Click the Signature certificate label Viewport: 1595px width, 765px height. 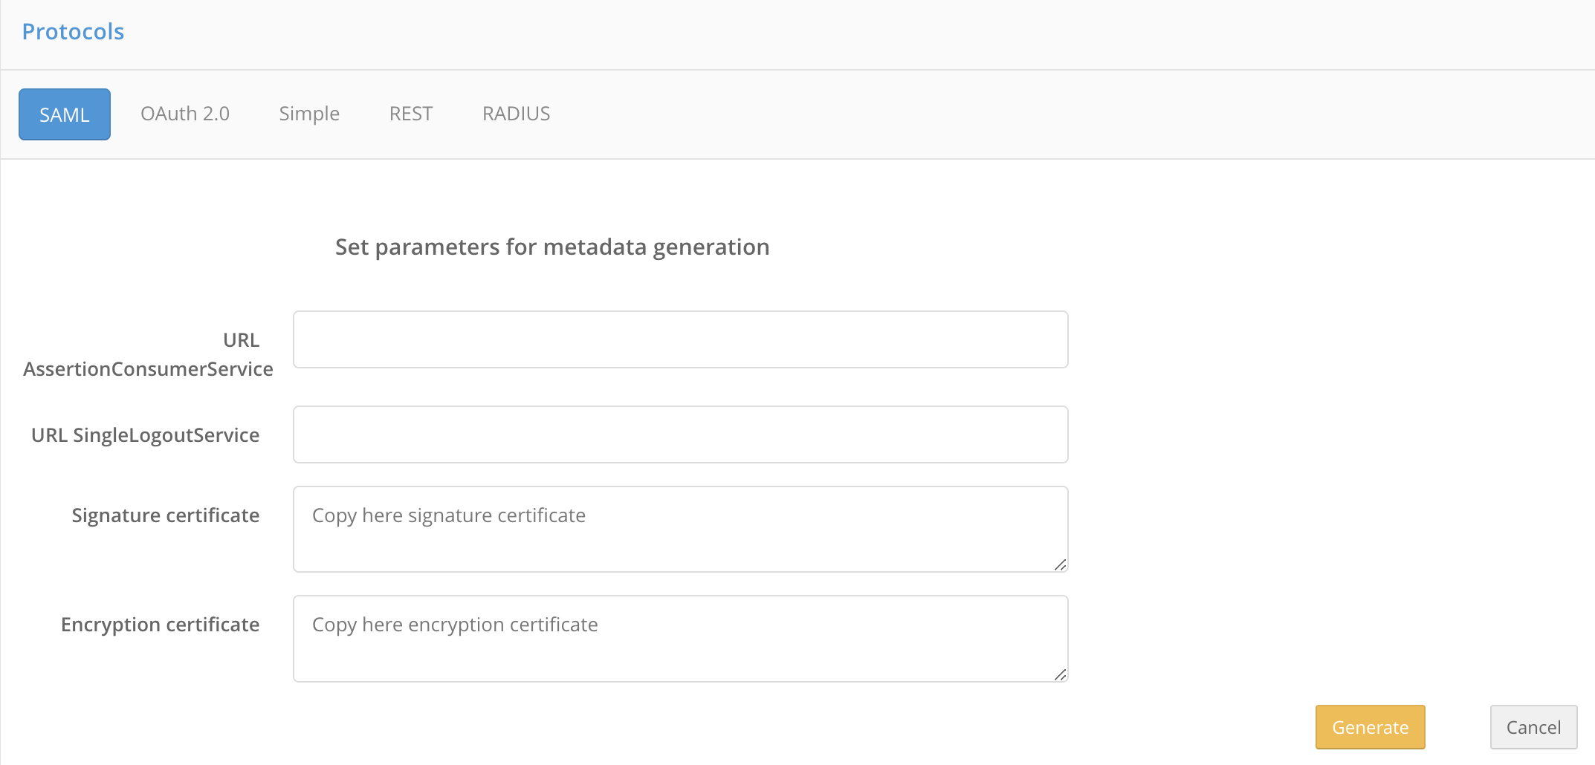click(166, 515)
